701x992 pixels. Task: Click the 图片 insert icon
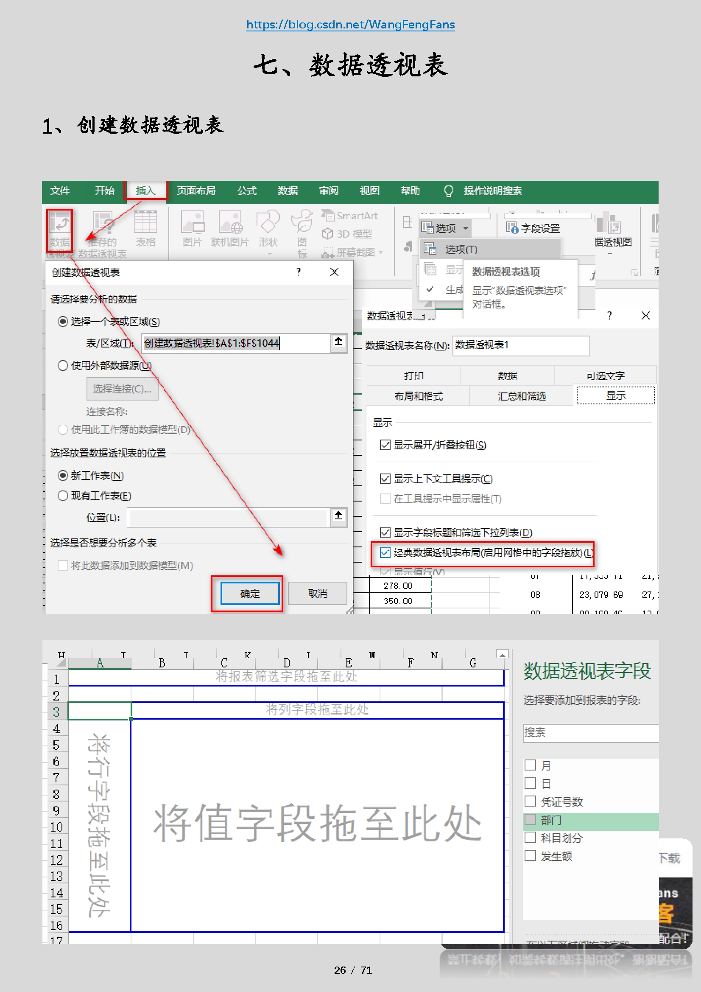(192, 229)
